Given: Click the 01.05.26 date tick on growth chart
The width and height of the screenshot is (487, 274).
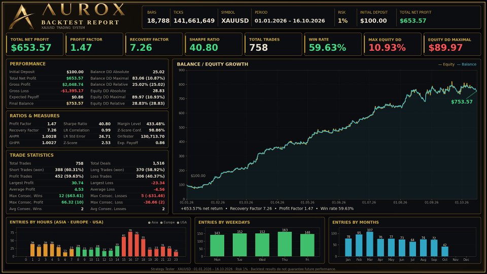Looking at the screenshot, I should [307, 202].
